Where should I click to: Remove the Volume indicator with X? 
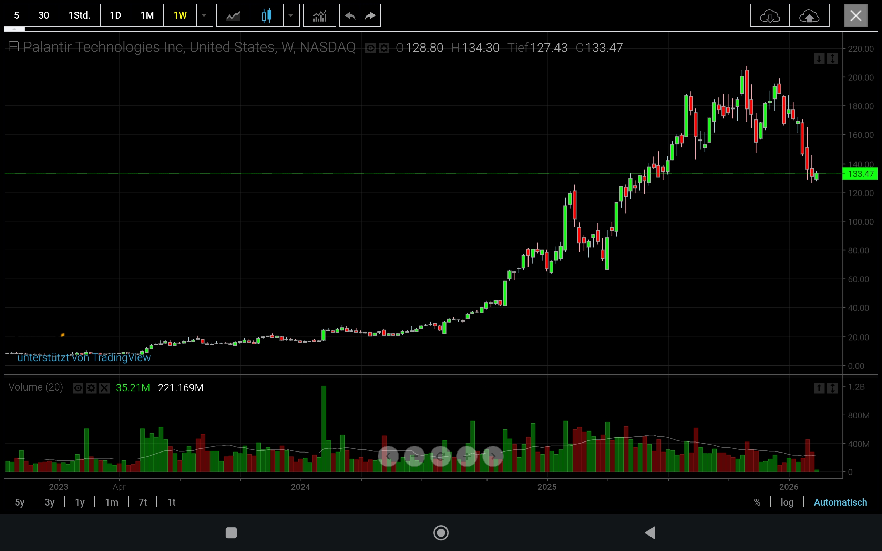point(104,388)
